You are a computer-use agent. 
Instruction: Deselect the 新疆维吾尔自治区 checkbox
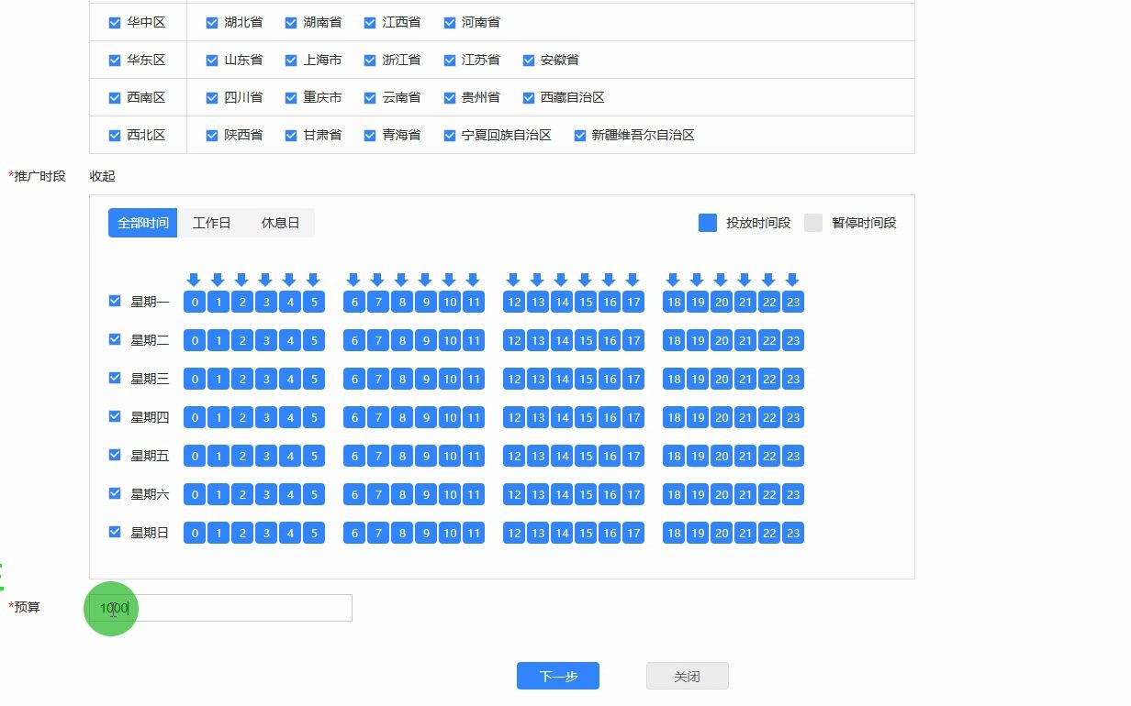(580, 136)
